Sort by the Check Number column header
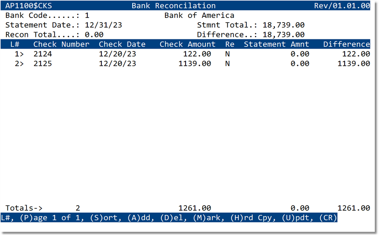The width and height of the screenshot is (379, 236). pos(61,44)
